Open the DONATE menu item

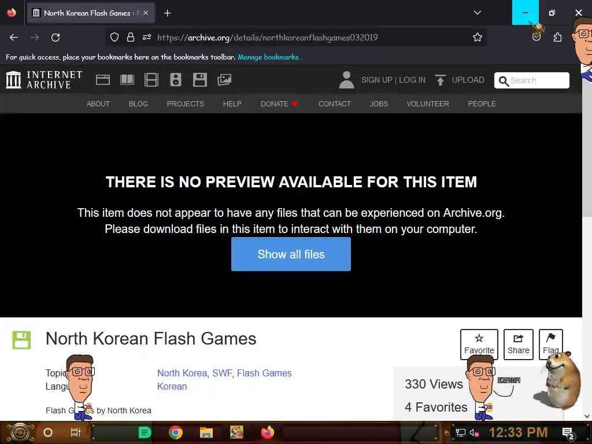click(279, 104)
